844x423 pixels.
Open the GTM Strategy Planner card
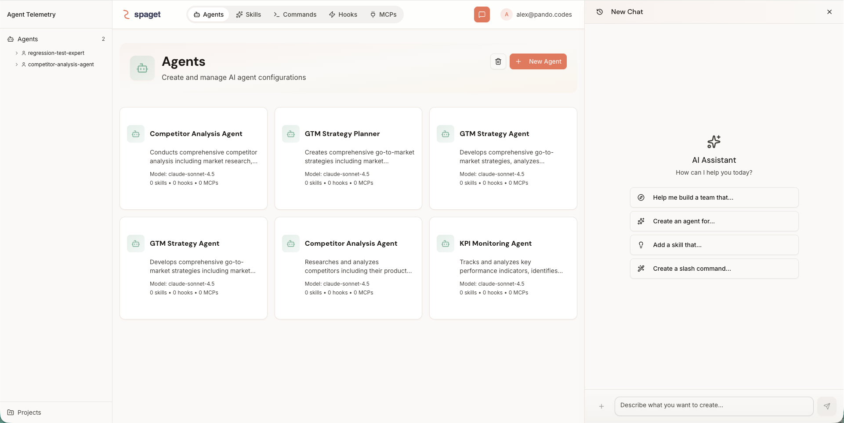click(x=348, y=158)
